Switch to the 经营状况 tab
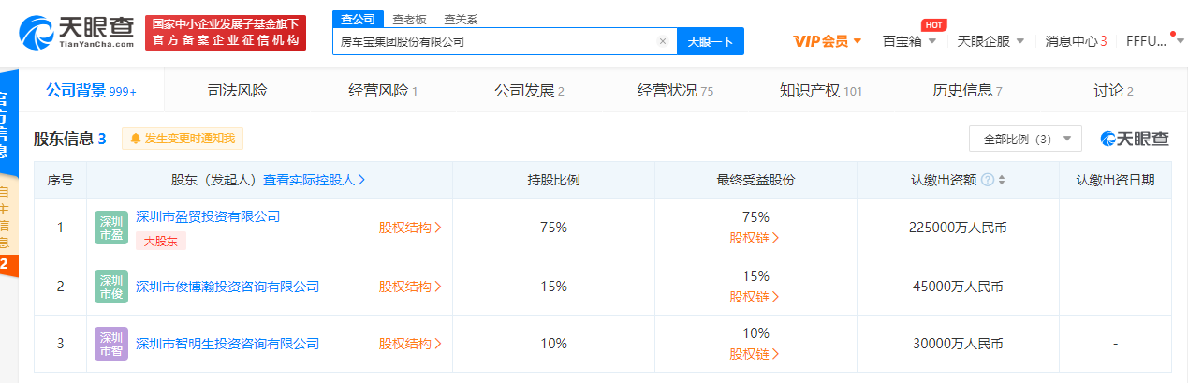 675,91
